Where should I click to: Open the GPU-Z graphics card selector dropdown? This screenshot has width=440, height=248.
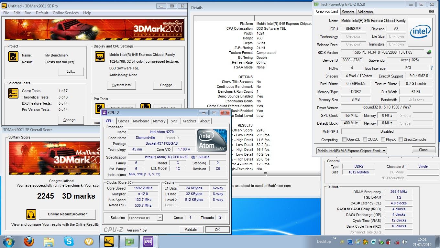[x=384, y=151]
